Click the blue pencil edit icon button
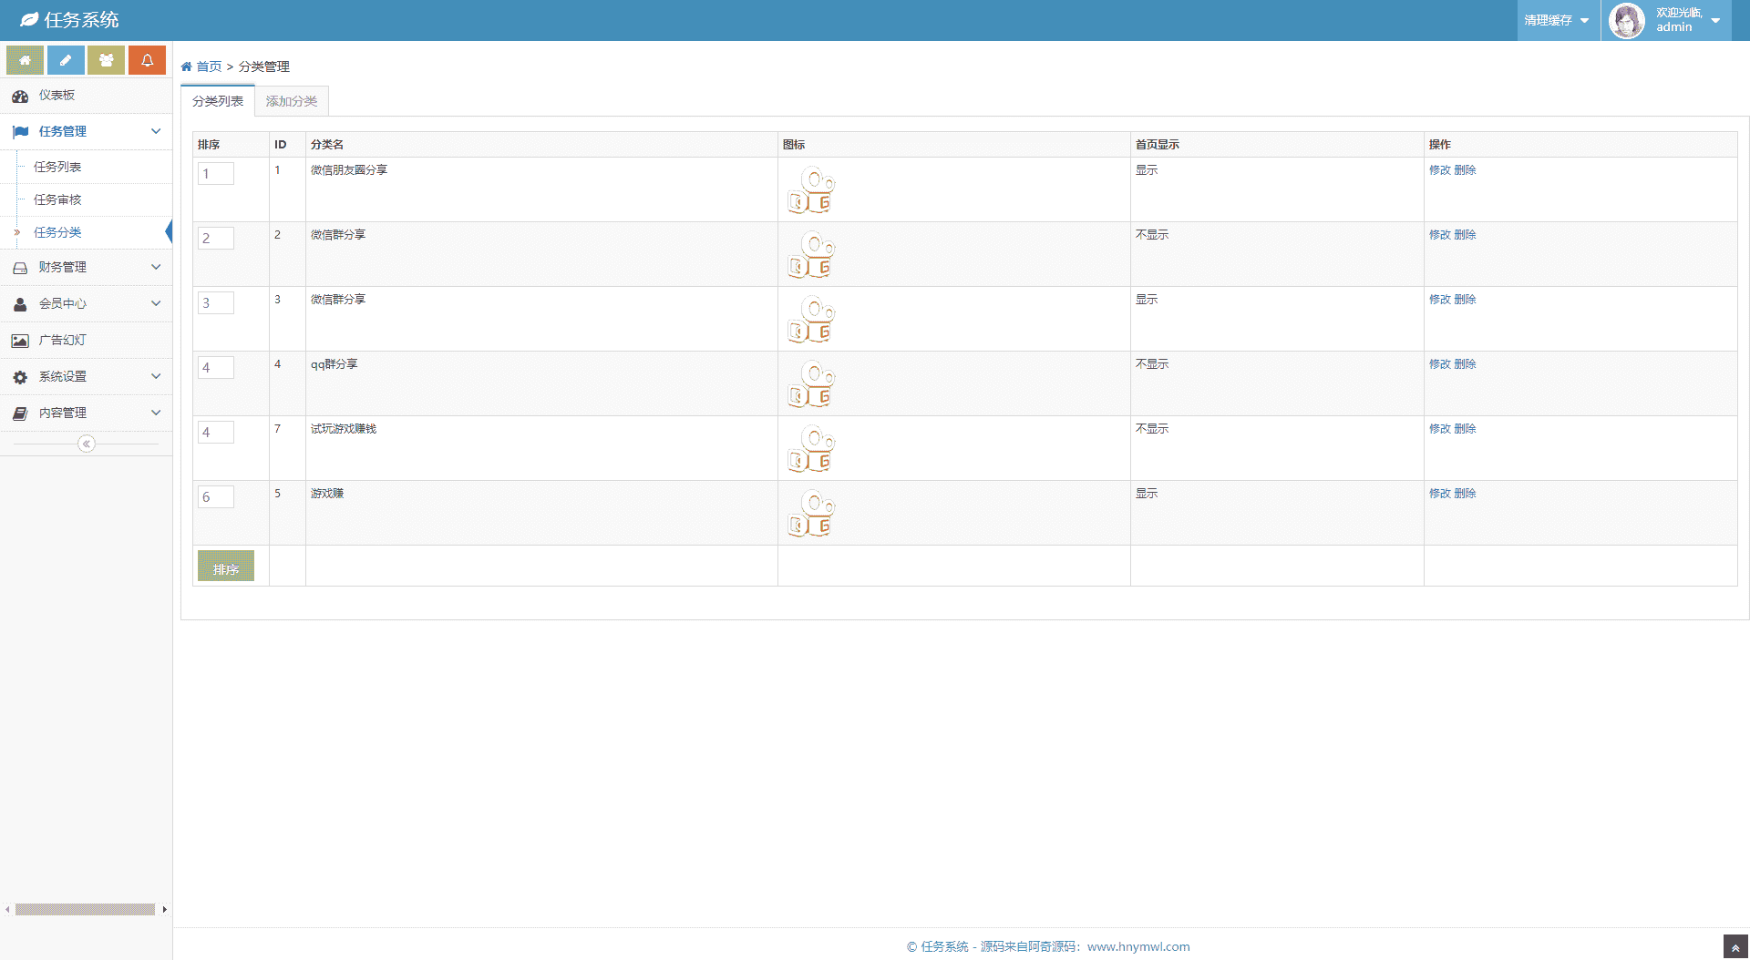Image resolution: width=1750 pixels, height=960 pixels. (x=66, y=60)
